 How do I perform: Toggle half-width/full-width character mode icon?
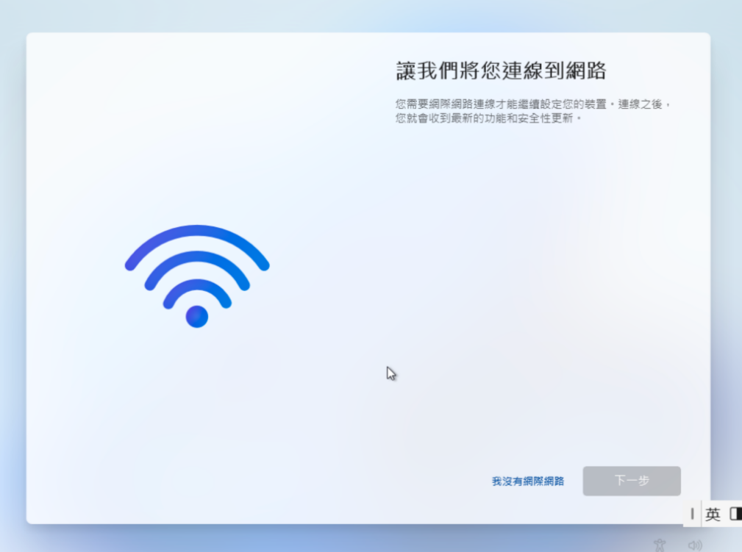click(735, 514)
